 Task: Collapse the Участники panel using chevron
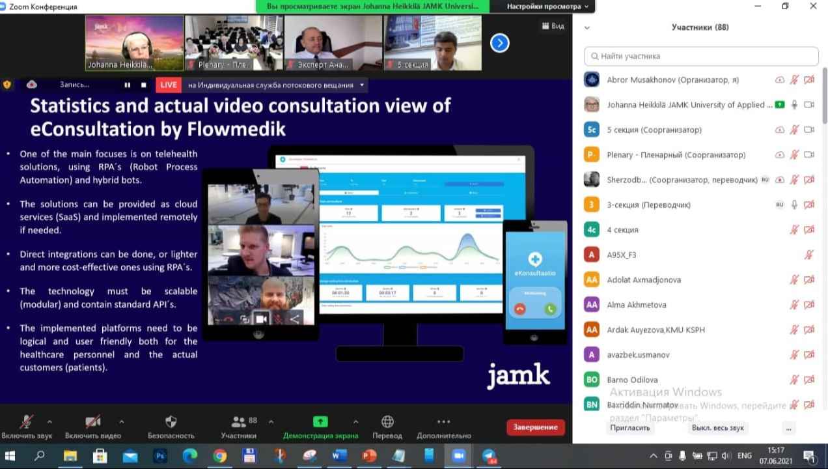(x=586, y=28)
